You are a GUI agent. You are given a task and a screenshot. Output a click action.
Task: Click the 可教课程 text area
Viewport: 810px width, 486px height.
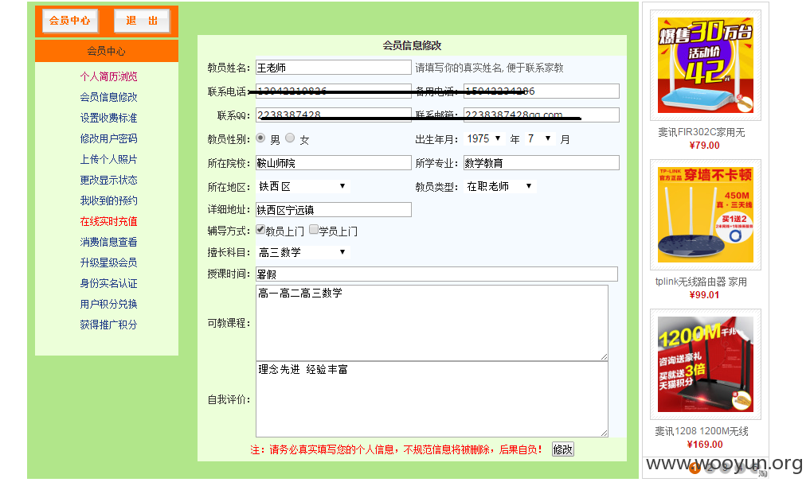tap(432, 323)
